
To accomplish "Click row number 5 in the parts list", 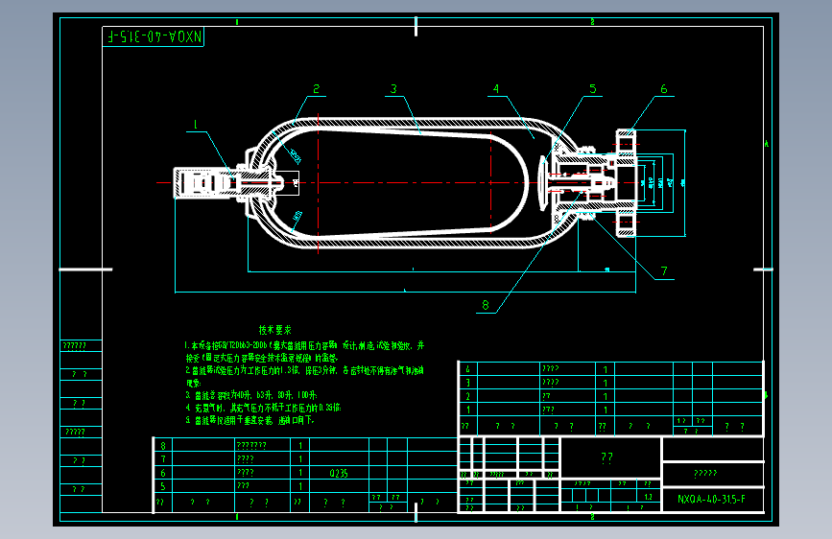I will tap(163, 486).
